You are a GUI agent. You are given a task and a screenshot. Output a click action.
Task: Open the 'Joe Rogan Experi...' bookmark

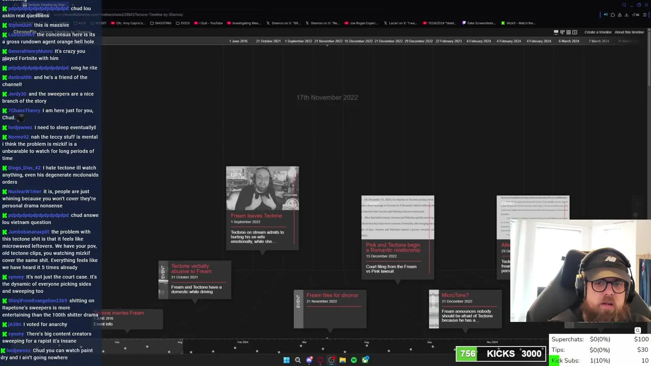pyautogui.click(x=362, y=23)
